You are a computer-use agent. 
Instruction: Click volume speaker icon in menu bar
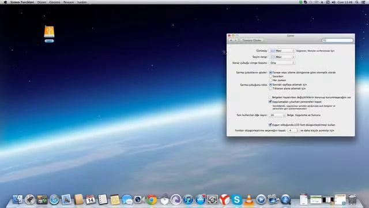coord(333,2)
